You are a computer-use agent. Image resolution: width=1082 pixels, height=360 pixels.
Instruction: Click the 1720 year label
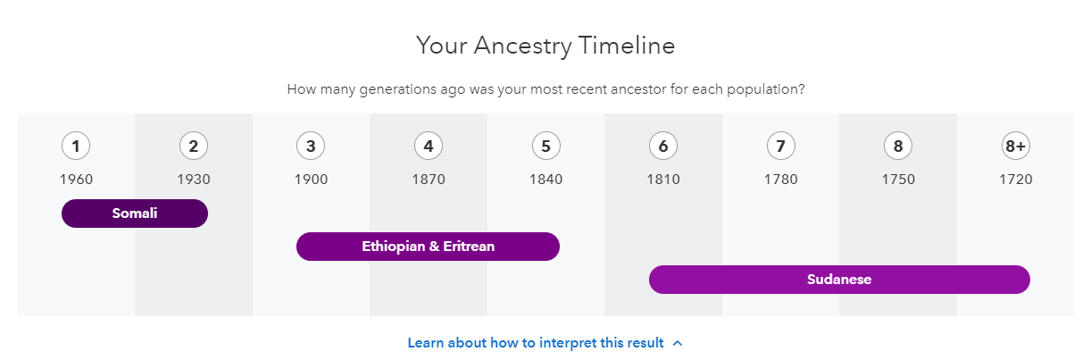coord(1016,180)
